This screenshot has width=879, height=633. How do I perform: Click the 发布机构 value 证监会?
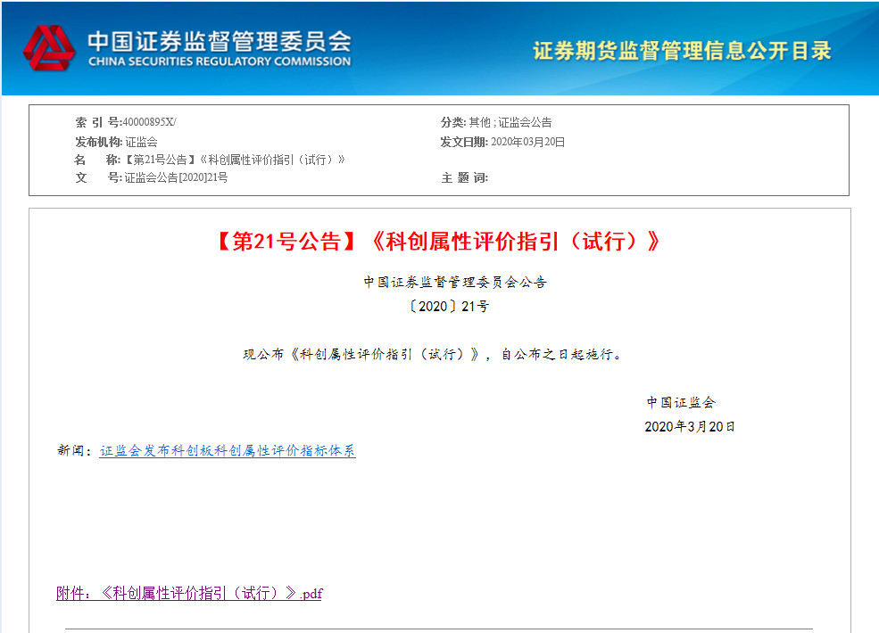141,142
